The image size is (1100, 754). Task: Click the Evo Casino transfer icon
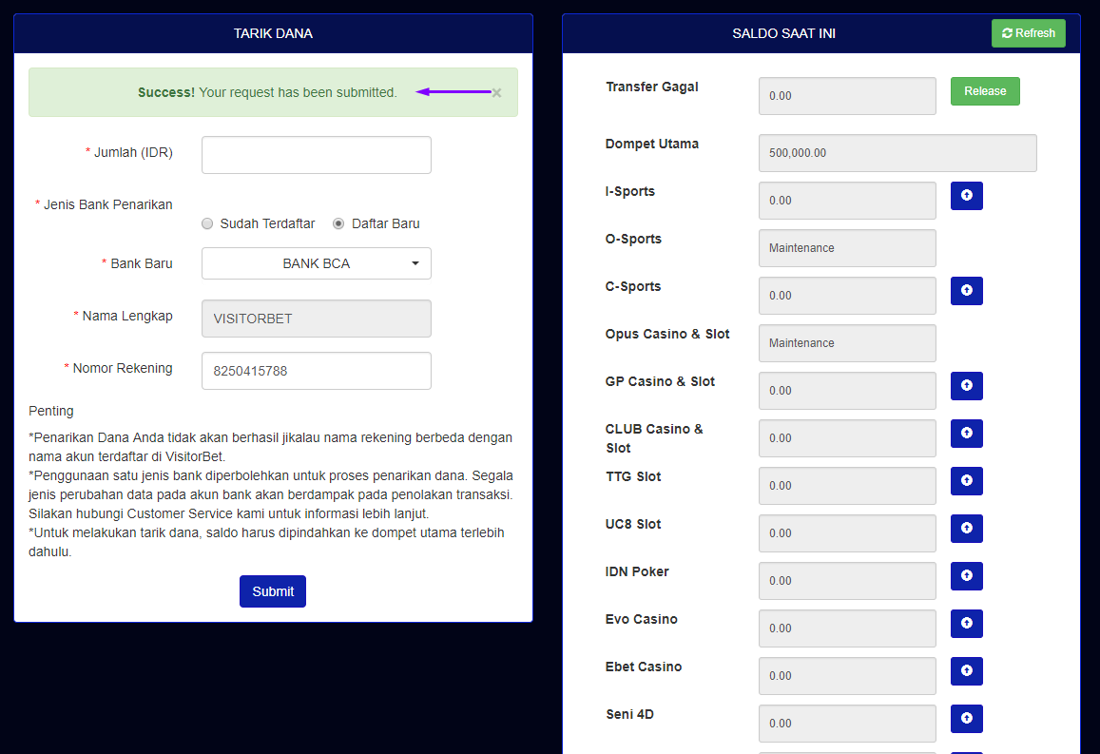(966, 624)
